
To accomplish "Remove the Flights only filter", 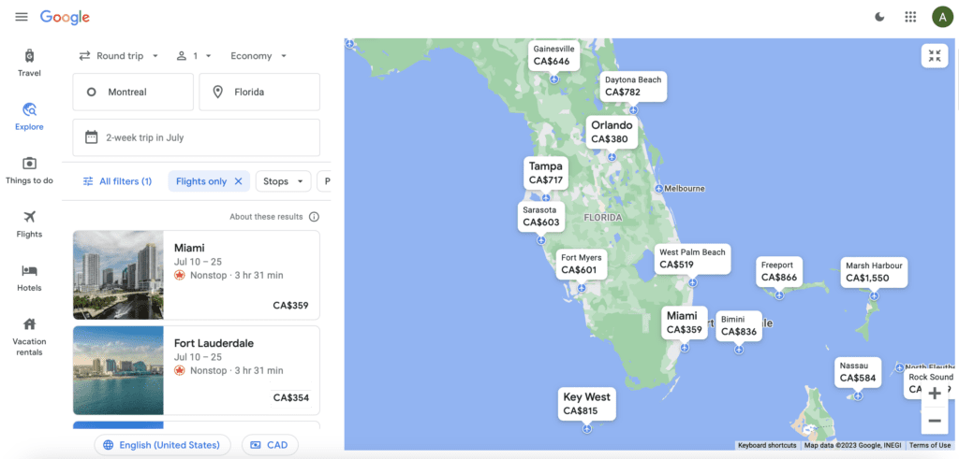I will [x=238, y=181].
